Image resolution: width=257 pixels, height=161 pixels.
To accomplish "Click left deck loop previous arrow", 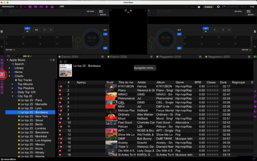I will [45, 30].
